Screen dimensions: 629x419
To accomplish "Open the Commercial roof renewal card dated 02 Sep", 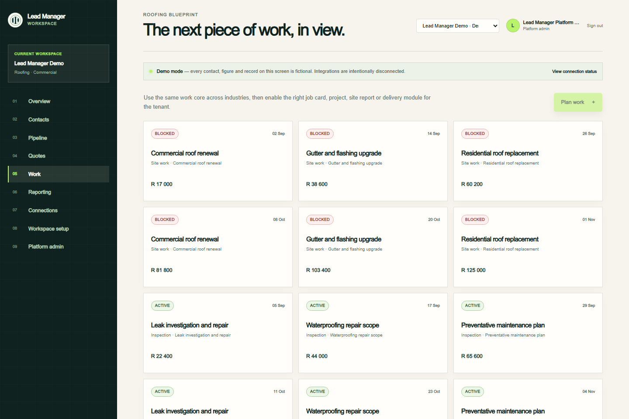I will pos(218,161).
